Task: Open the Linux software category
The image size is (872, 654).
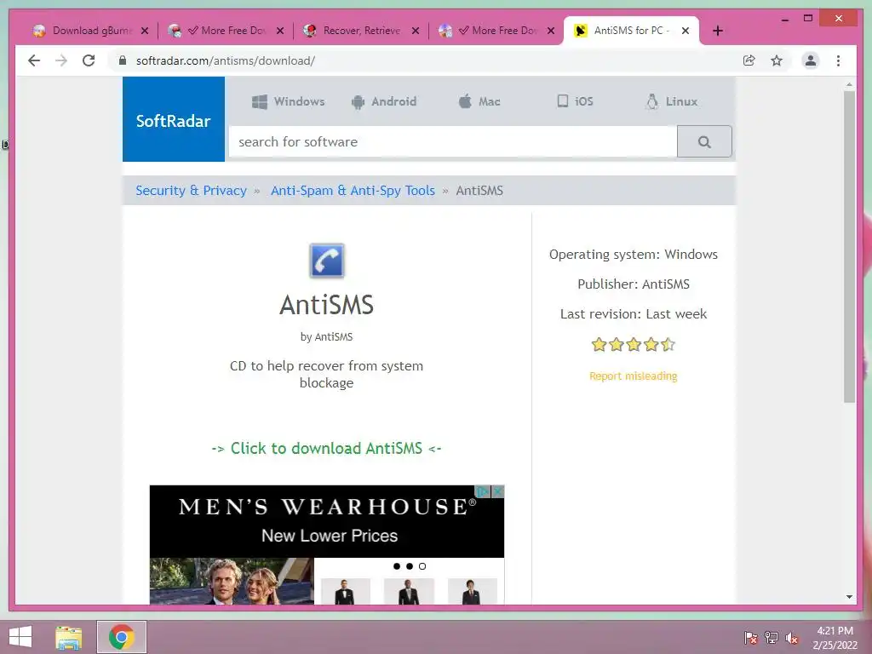Action: coord(671,101)
